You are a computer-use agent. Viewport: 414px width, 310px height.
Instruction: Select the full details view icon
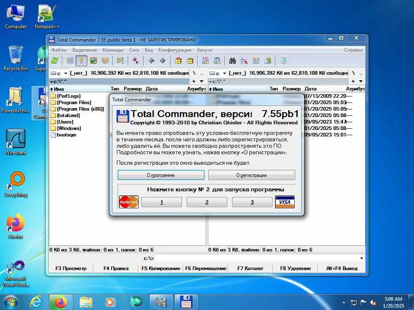tap(81, 61)
